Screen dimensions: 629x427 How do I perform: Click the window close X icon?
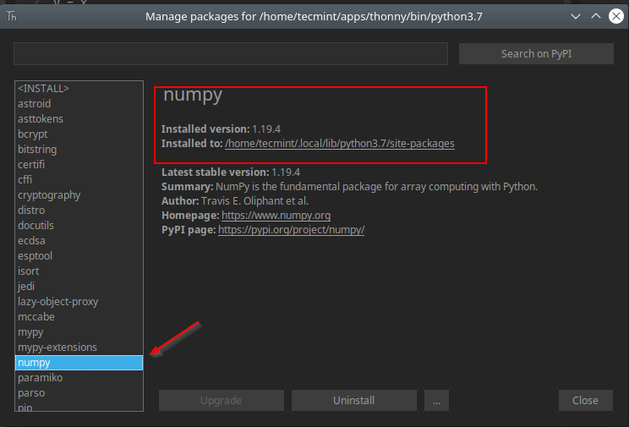(615, 16)
